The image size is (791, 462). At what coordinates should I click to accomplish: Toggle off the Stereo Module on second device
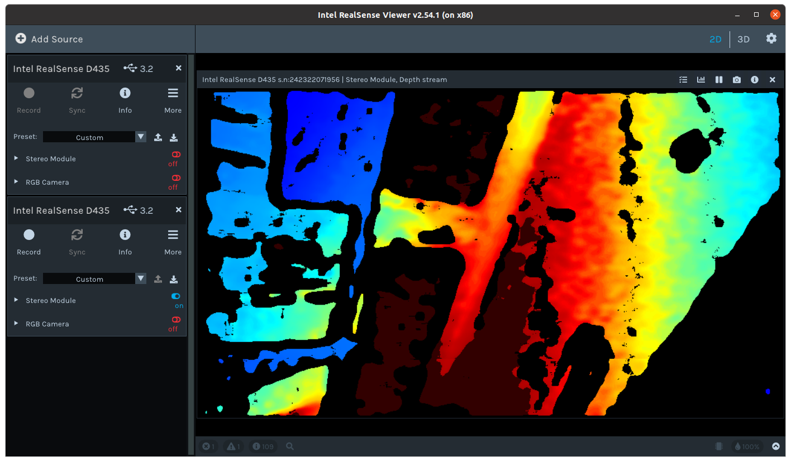click(x=175, y=296)
